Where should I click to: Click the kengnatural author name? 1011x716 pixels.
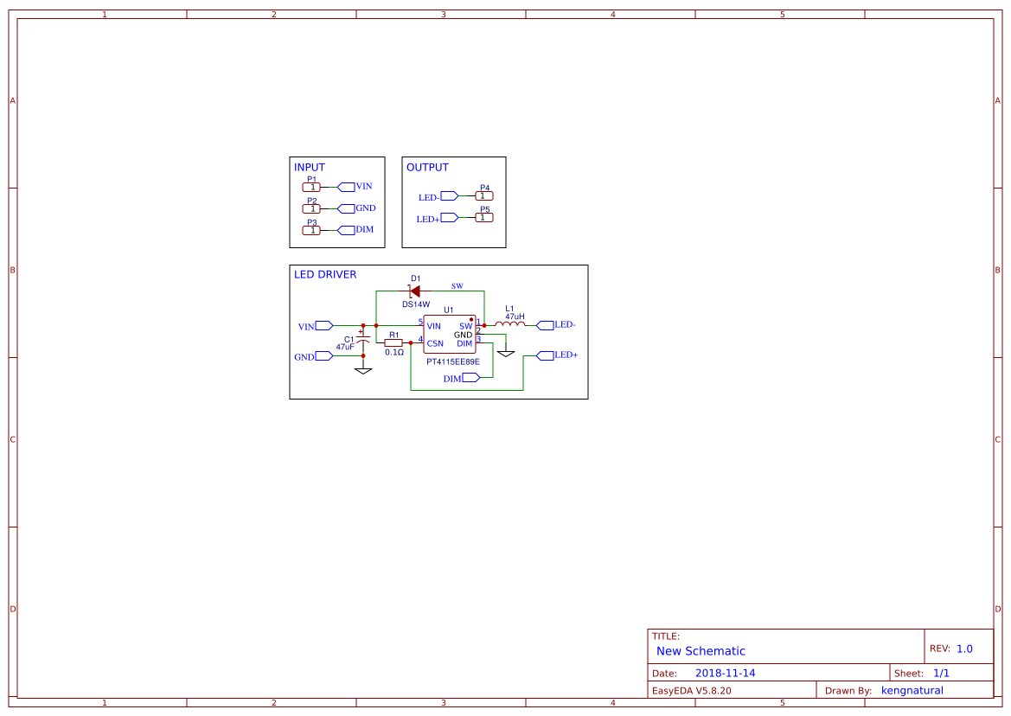(912, 689)
